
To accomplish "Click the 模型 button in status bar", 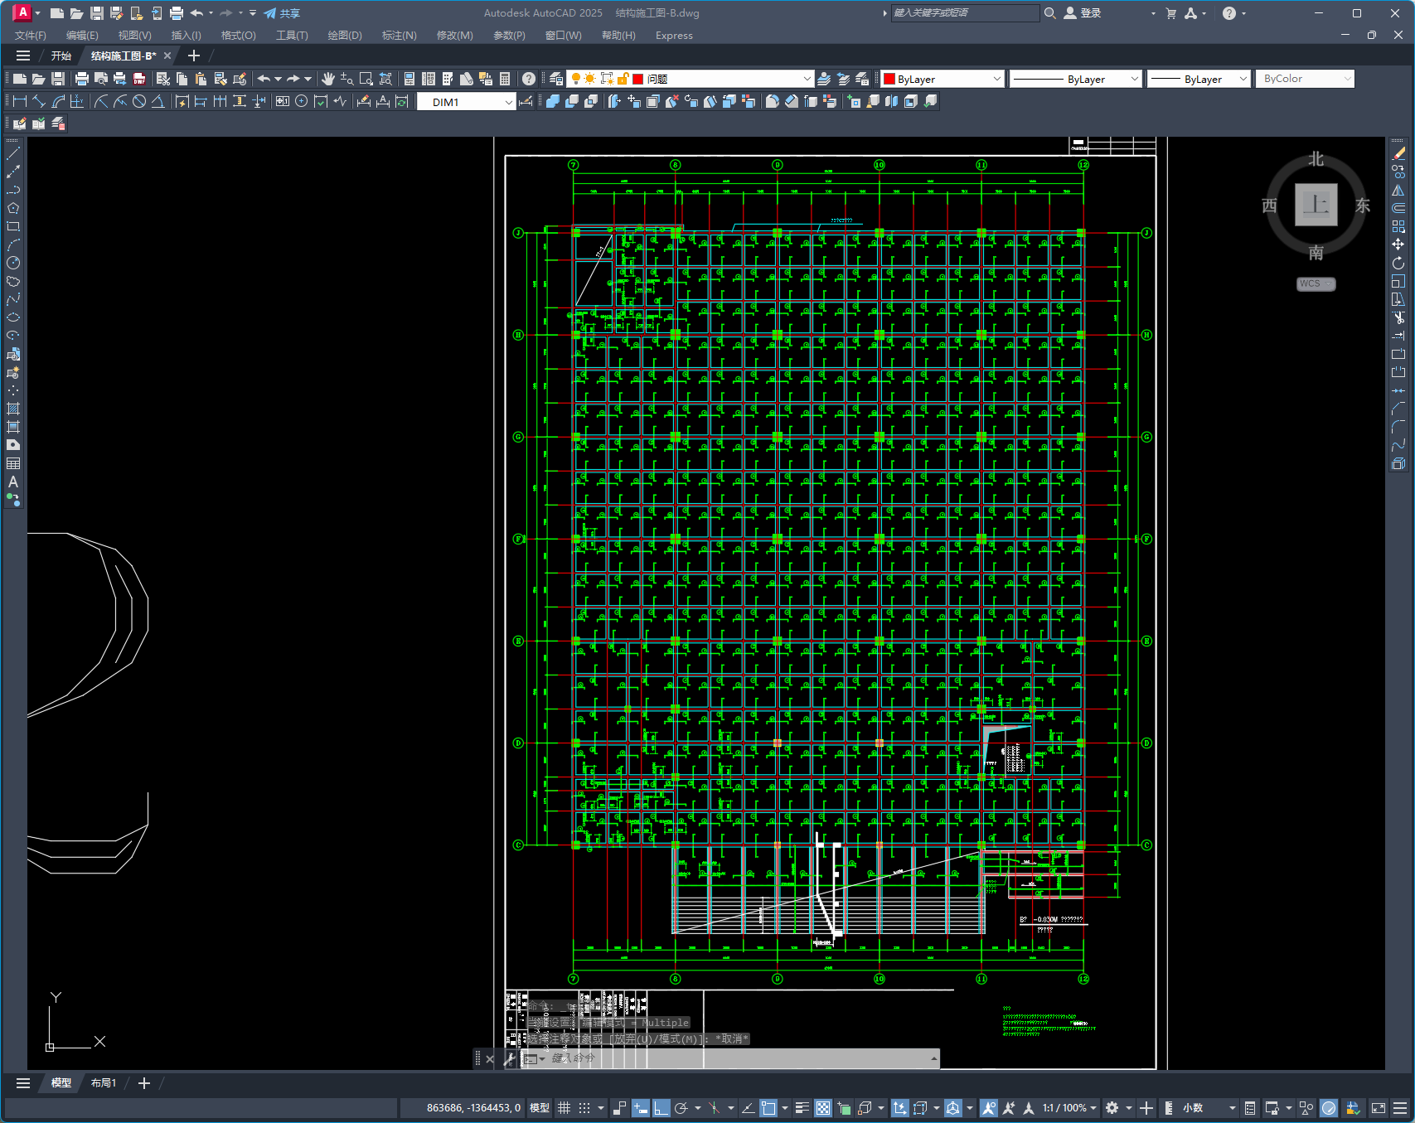I will 540,1108.
